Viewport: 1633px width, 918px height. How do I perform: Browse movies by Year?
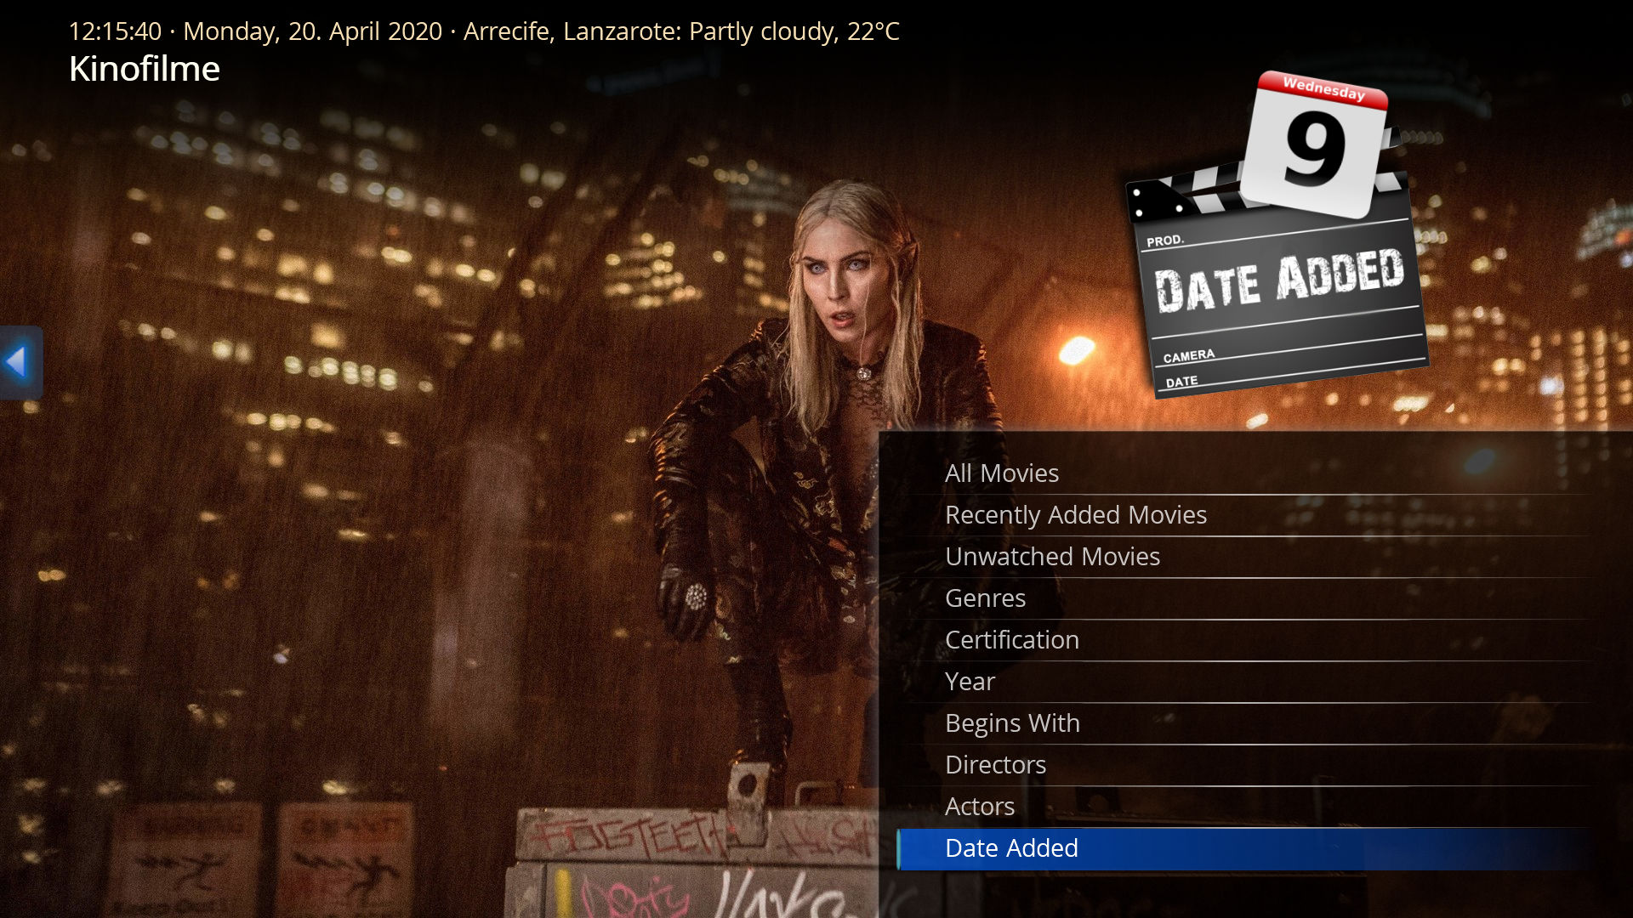[970, 681]
